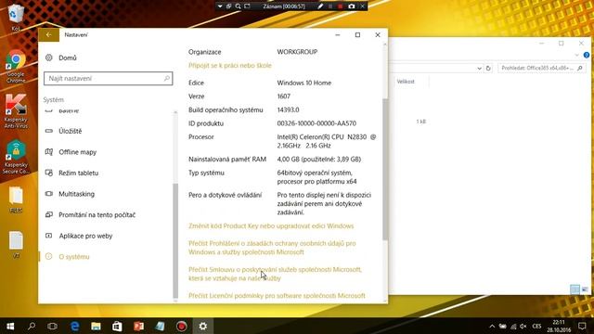Click the recorder fullscreen region icon
594x334 pixels.
coord(247,6)
